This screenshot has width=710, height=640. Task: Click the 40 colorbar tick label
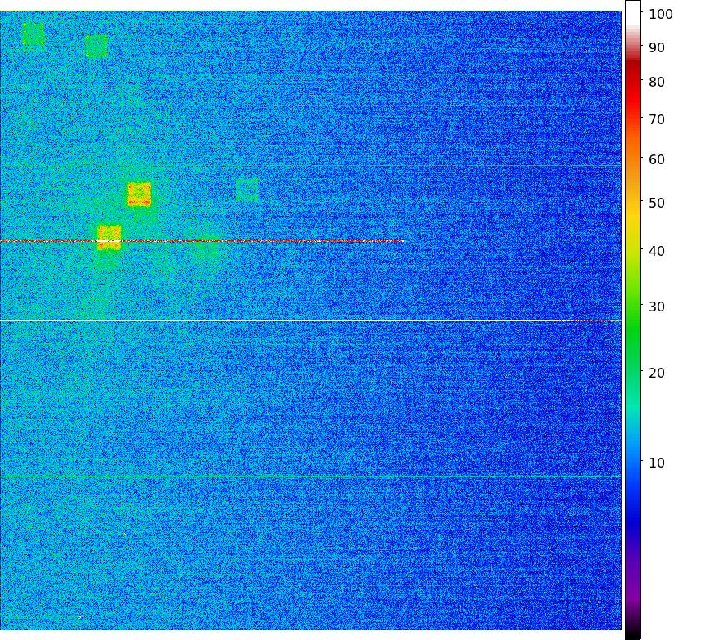click(x=657, y=250)
